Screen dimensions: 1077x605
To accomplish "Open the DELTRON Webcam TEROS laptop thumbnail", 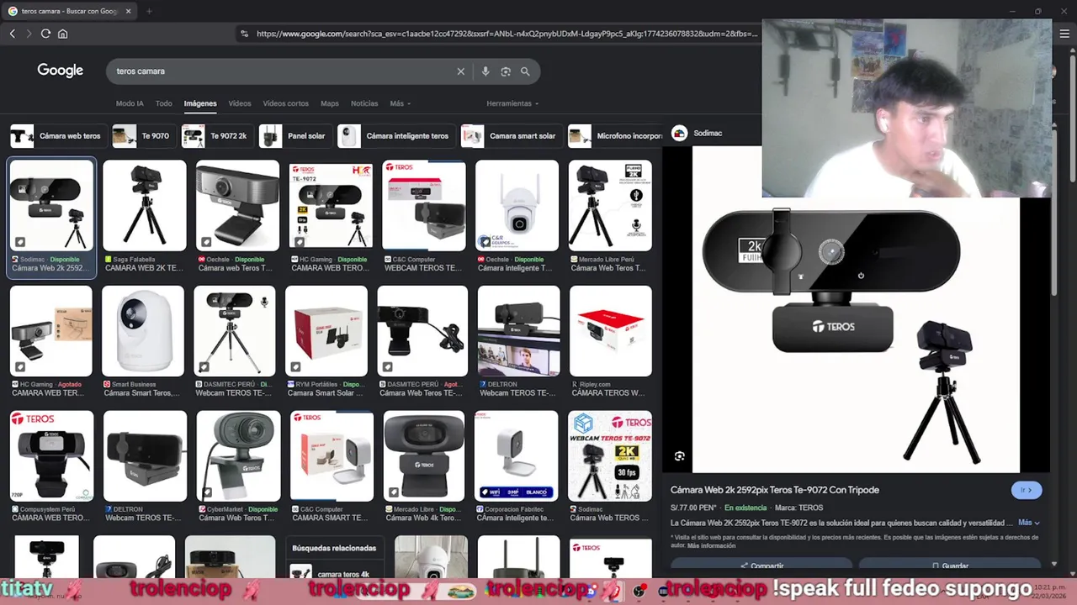I will click(x=518, y=331).
